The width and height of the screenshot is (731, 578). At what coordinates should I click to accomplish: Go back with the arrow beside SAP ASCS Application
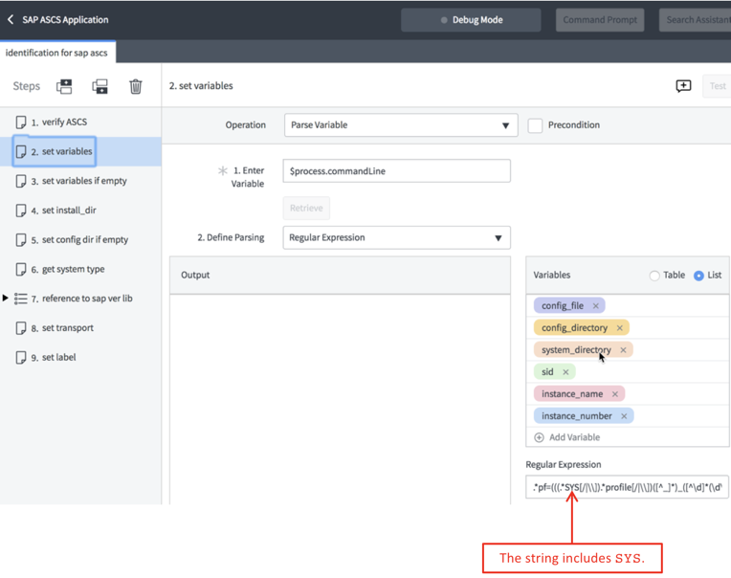(x=11, y=19)
